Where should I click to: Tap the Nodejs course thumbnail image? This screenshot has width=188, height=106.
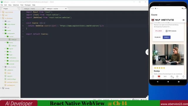[x=168, y=55]
